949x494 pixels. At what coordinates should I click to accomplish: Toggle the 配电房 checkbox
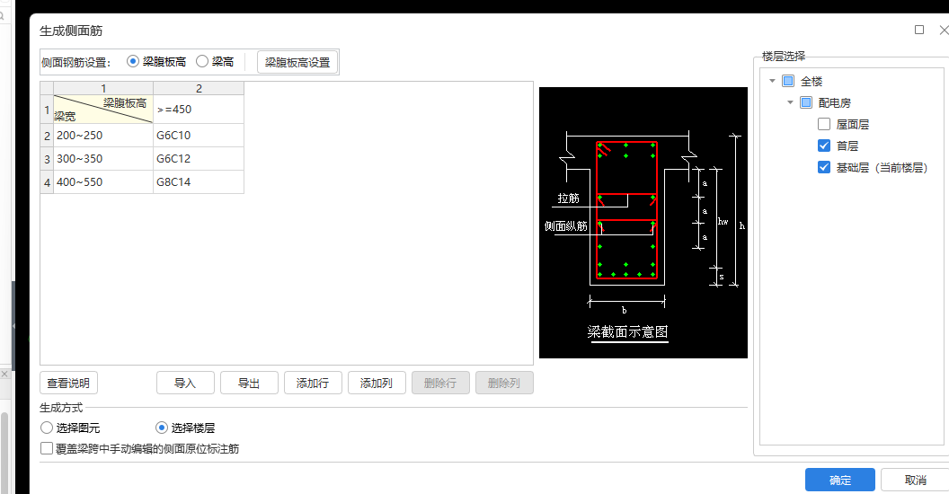point(806,102)
